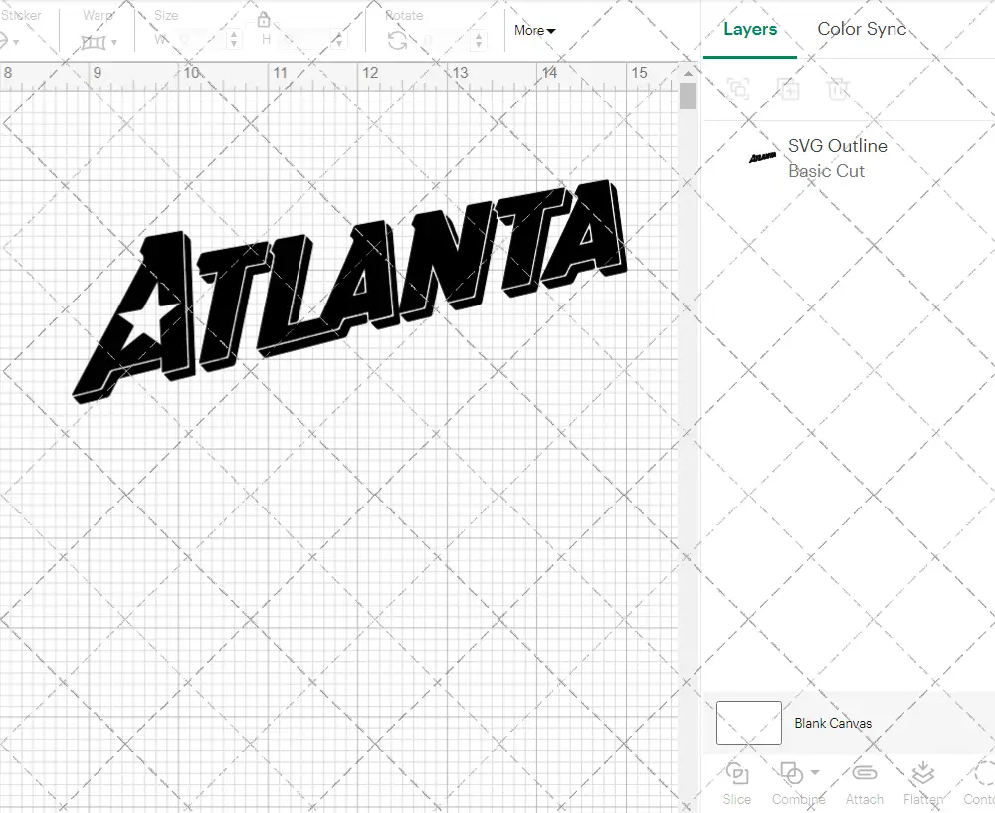Image resolution: width=995 pixels, height=813 pixels.
Task: Open the Combine dropdown arrow
Action: tap(813, 771)
